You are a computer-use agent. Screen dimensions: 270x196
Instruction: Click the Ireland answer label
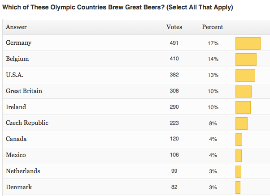(16, 107)
